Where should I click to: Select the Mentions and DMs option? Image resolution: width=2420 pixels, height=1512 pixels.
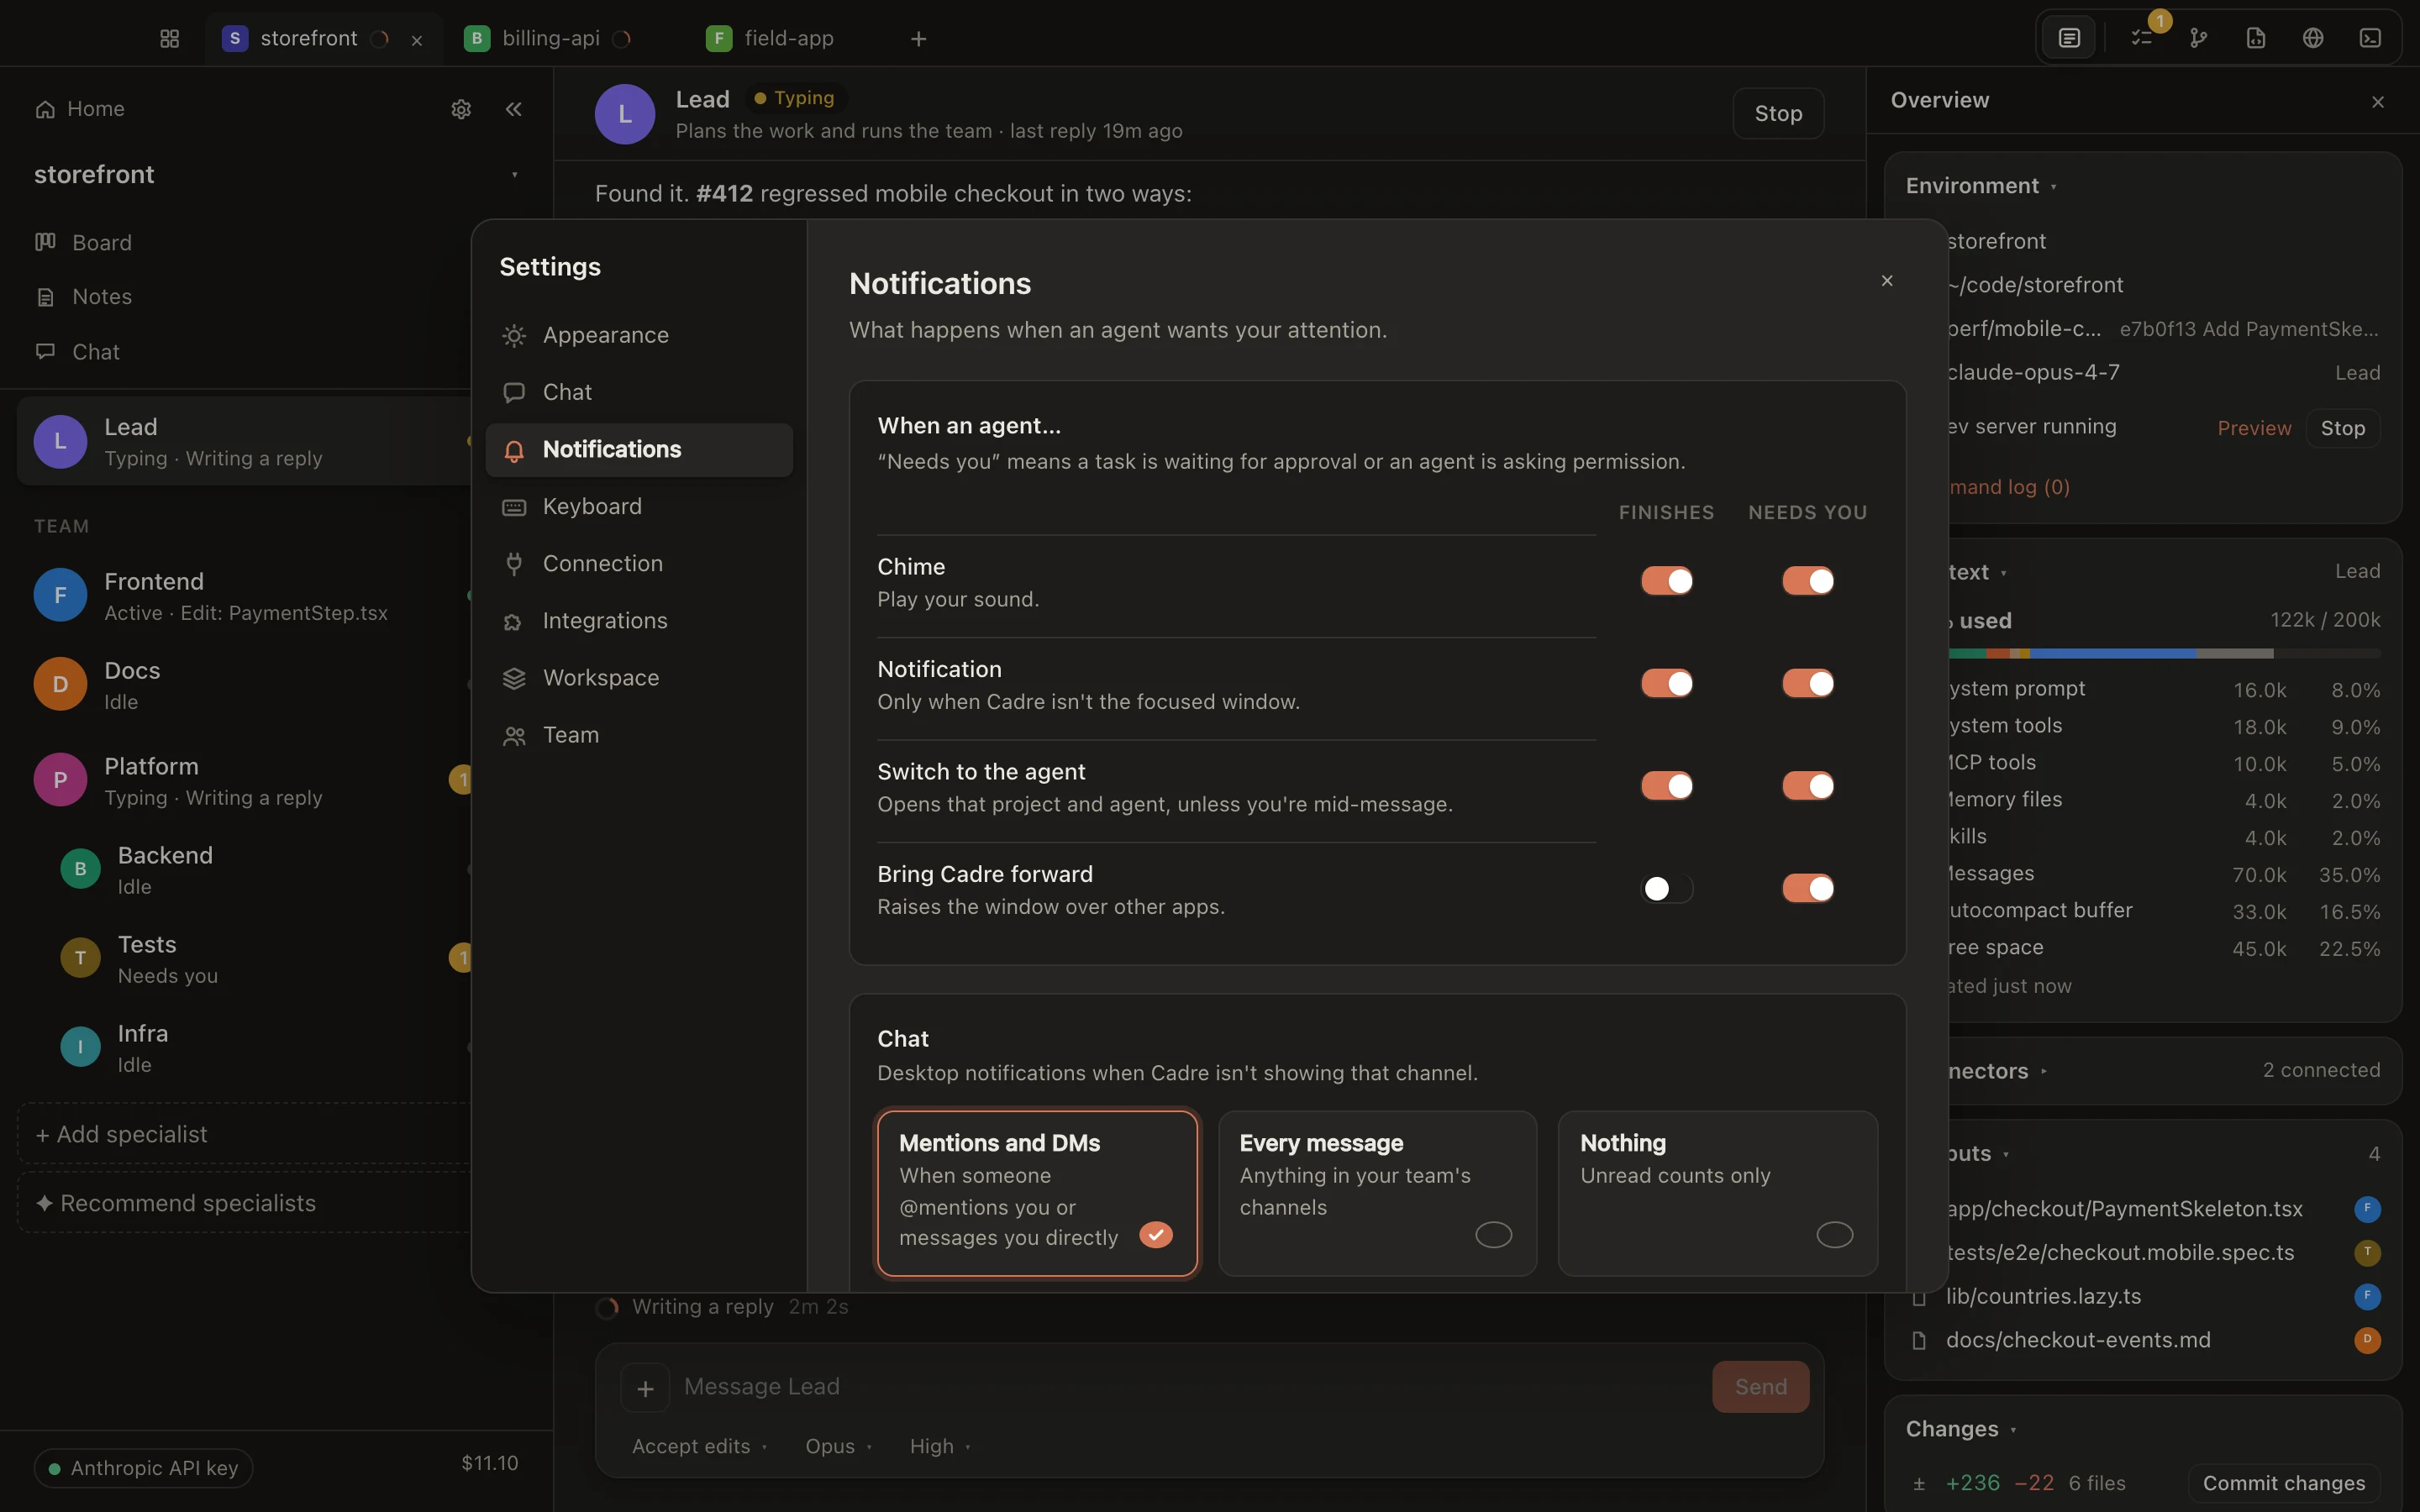click(x=1037, y=1193)
